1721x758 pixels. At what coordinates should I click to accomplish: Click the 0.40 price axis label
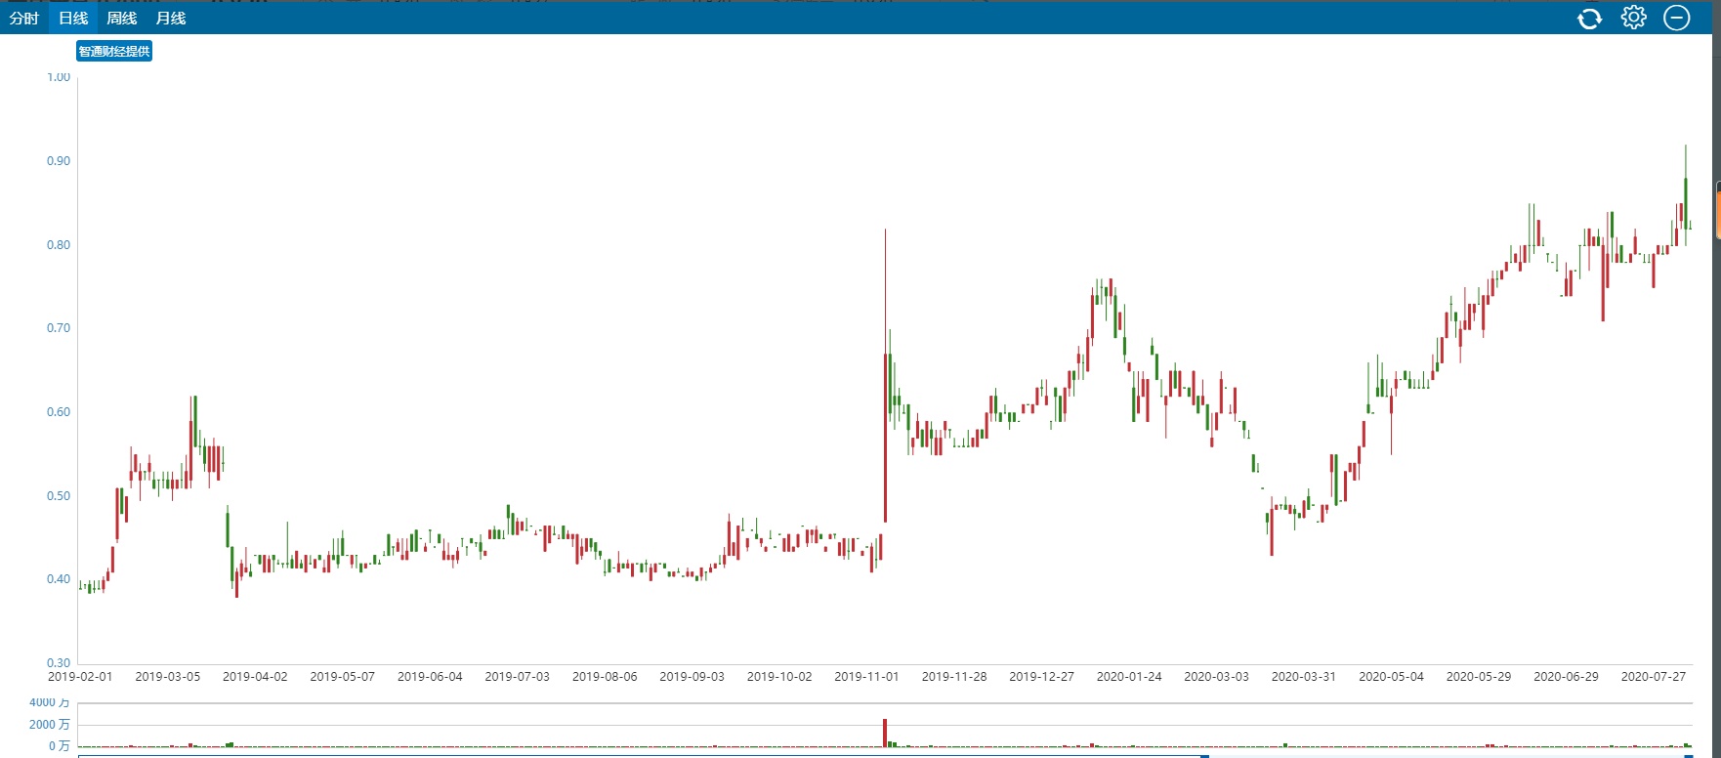point(59,579)
